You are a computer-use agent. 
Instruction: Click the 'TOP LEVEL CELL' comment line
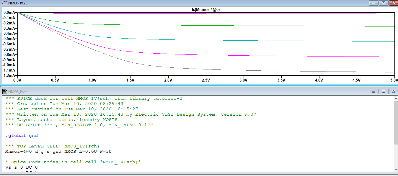click(x=53, y=146)
